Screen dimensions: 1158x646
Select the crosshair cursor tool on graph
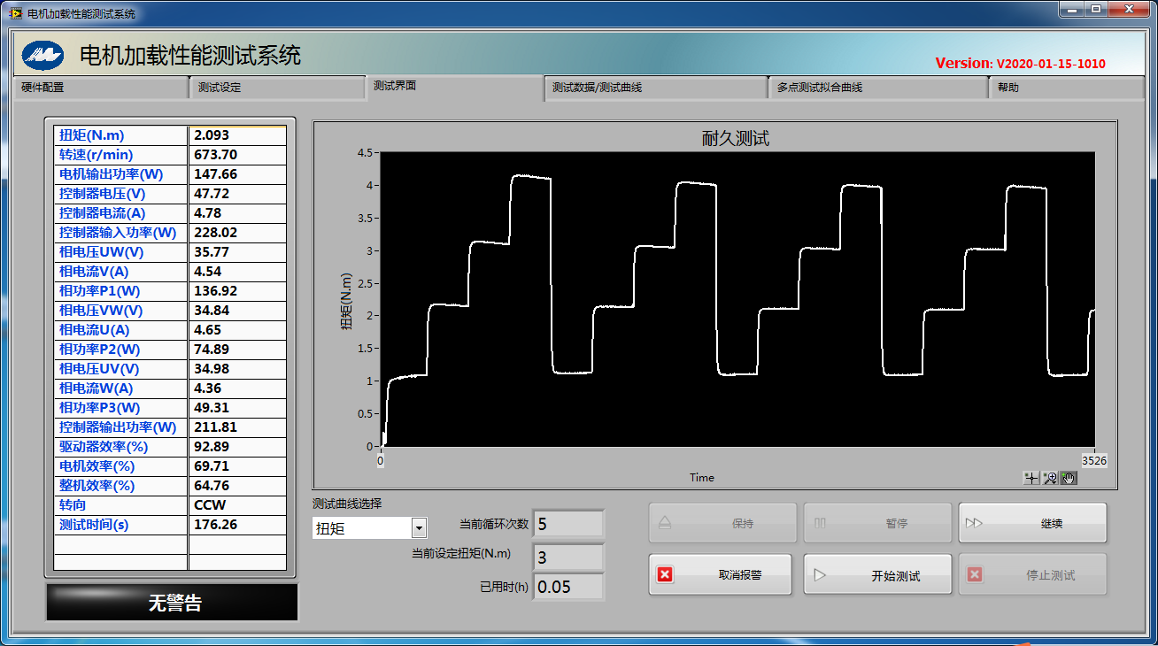[x=1031, y=478]
